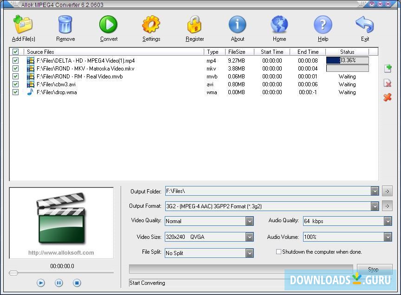
Task: Uncheck the DELTA - HD MPEG4 Video file
Action: coord(15,60)
